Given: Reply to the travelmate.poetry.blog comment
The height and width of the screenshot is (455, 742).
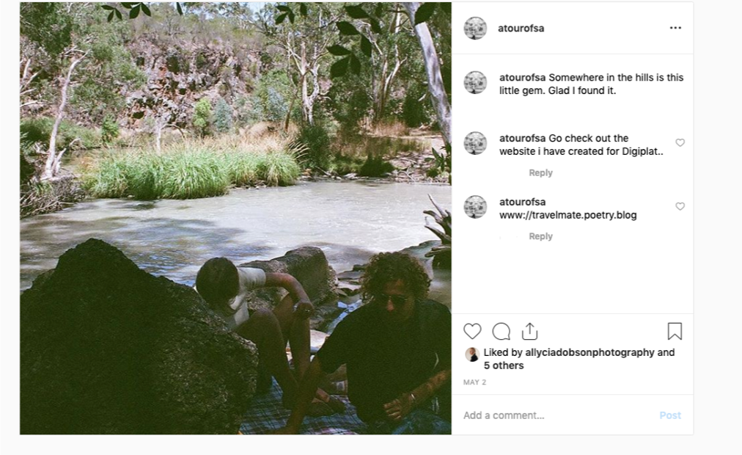Looking at the screenshot, I should [x=540, y=236].
